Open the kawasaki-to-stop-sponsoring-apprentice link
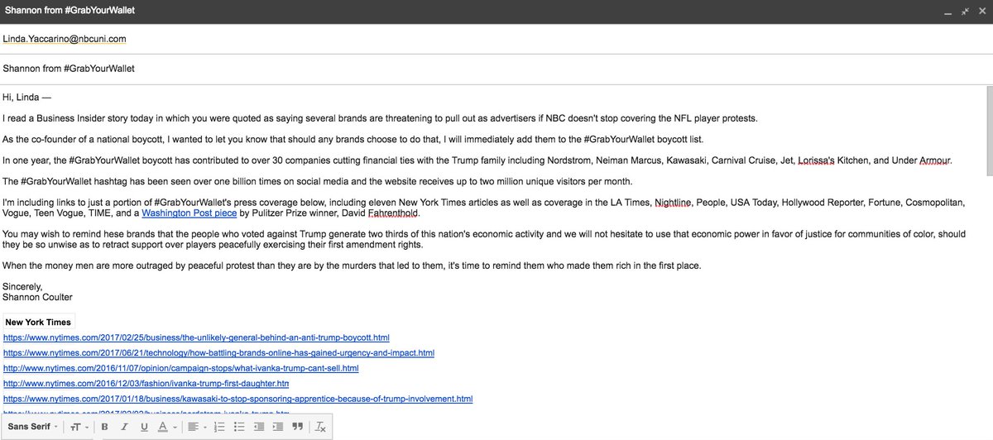 237,399
